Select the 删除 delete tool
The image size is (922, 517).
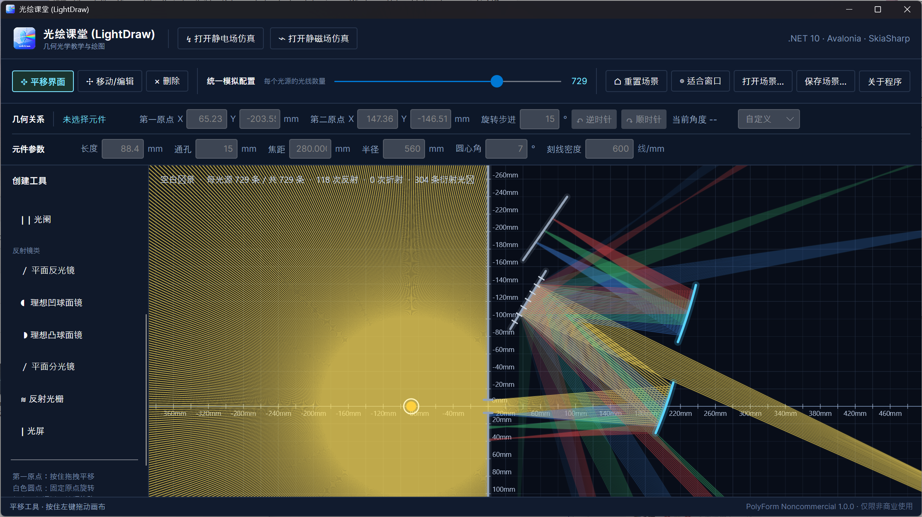[x=167, y=81]
